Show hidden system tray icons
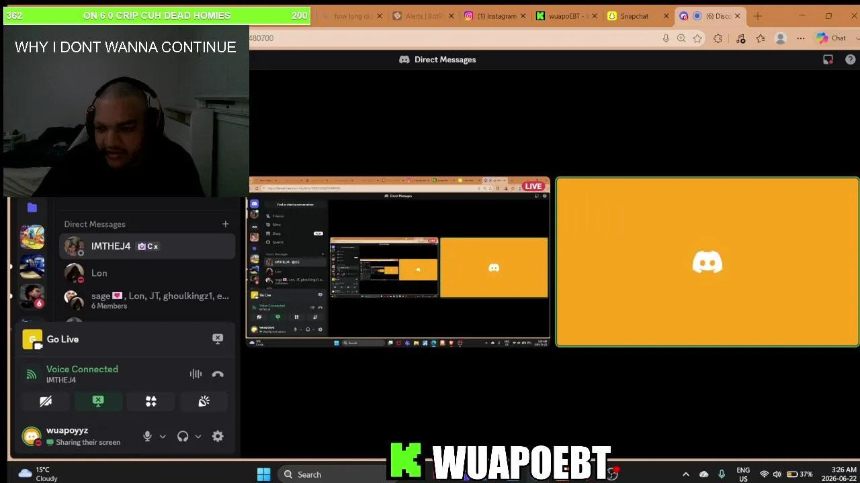 (685, 474)
